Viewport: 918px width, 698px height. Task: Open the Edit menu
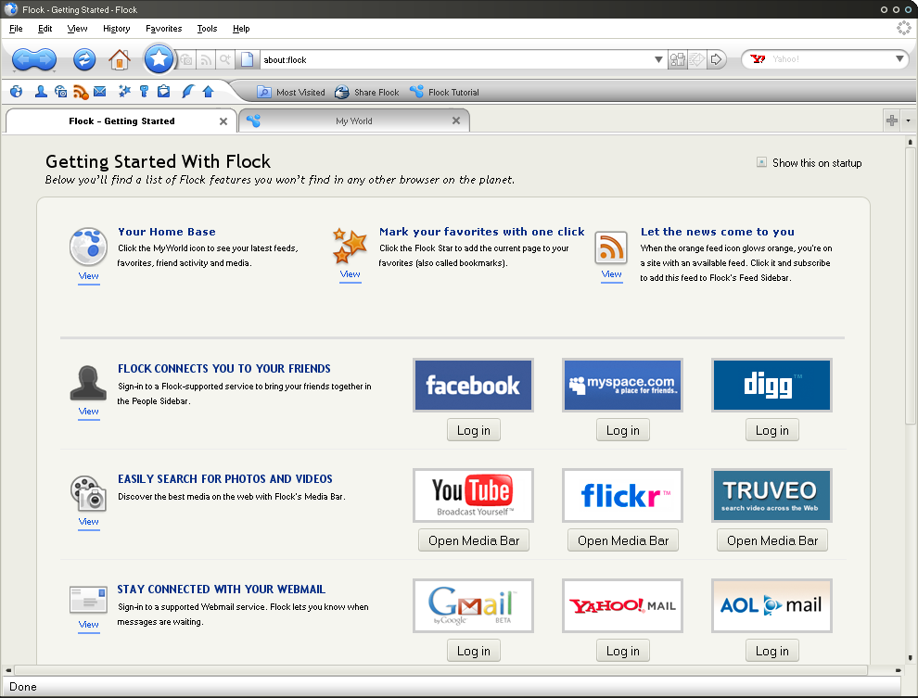point(45,28)
